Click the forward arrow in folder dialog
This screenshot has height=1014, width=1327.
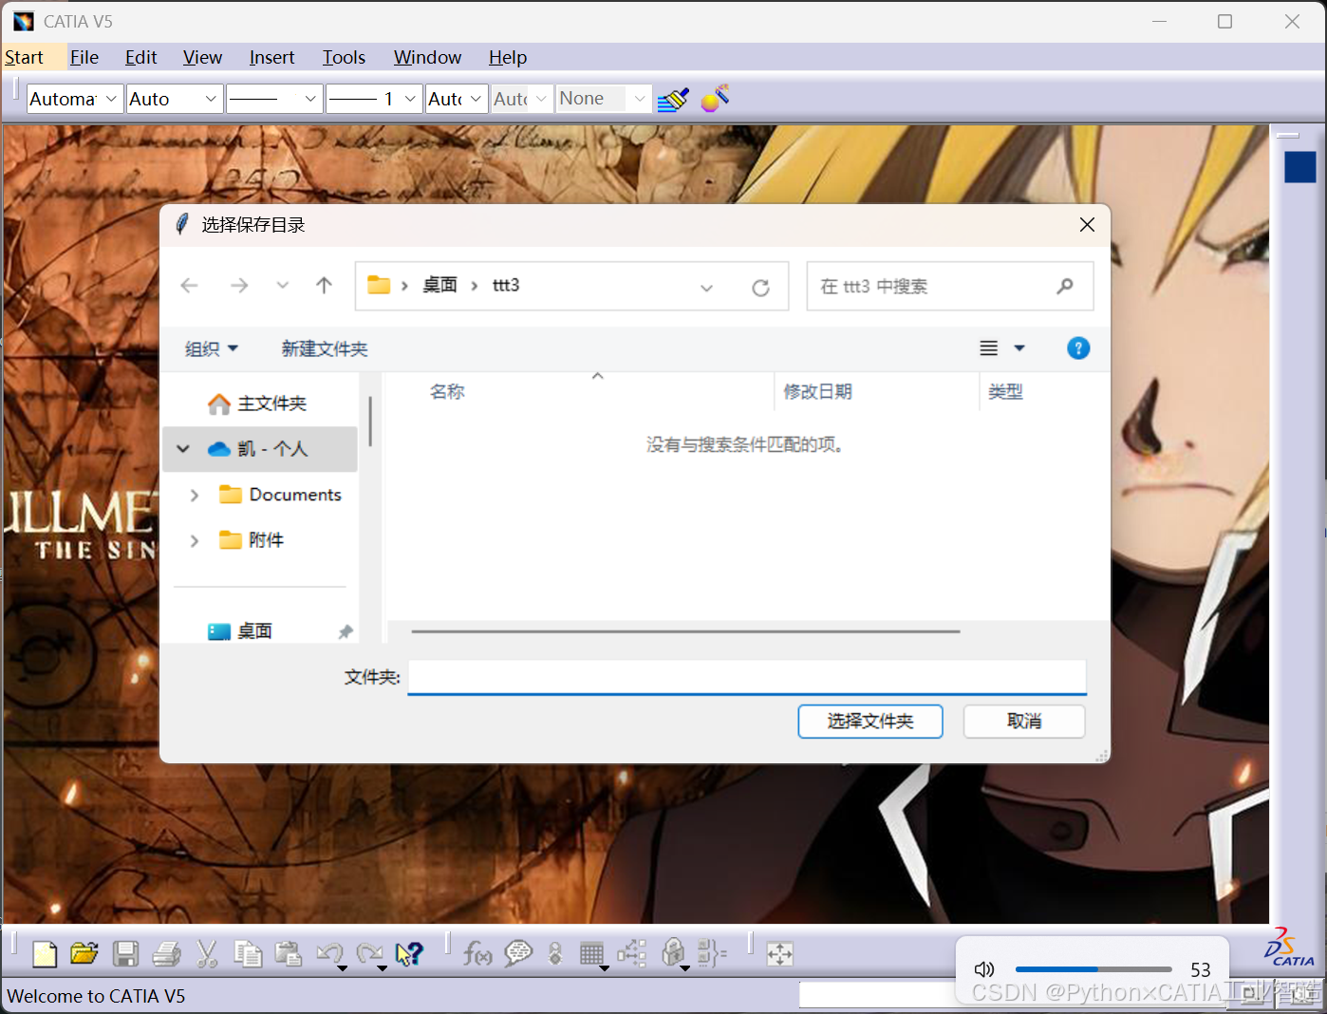tap(239, 285)
